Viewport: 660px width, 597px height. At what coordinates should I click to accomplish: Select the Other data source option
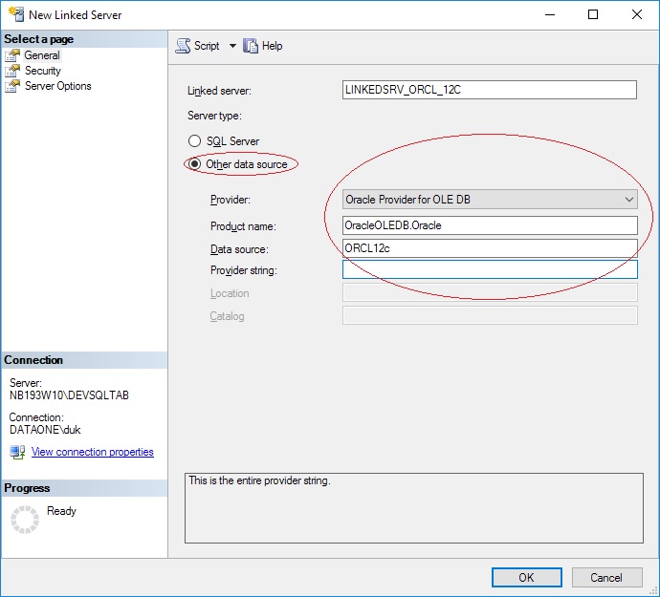pyautogui.click(x=195, y=164)
